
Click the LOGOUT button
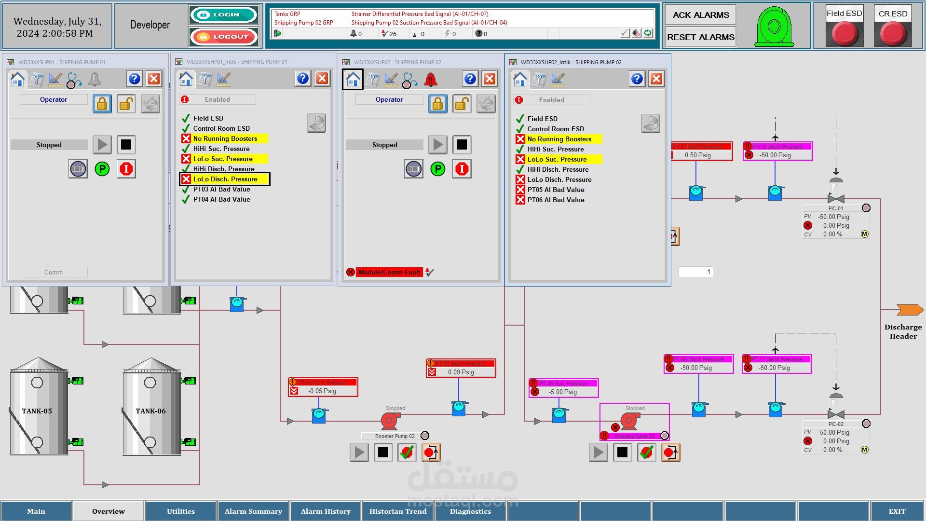coord(224,37)
